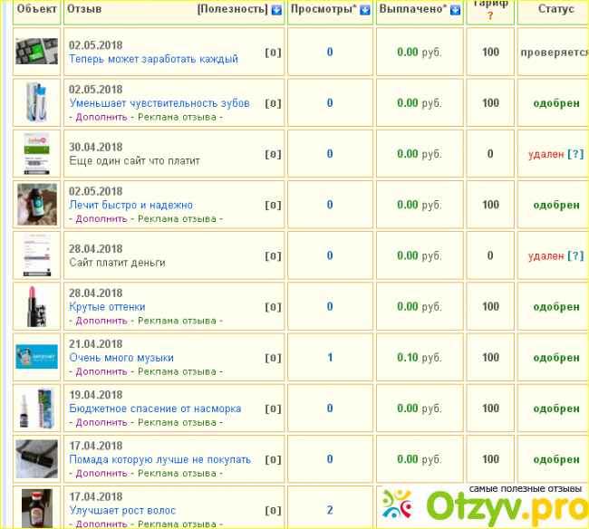Open review 'Лечит быстро и надежно'

[x=130, y=206]
